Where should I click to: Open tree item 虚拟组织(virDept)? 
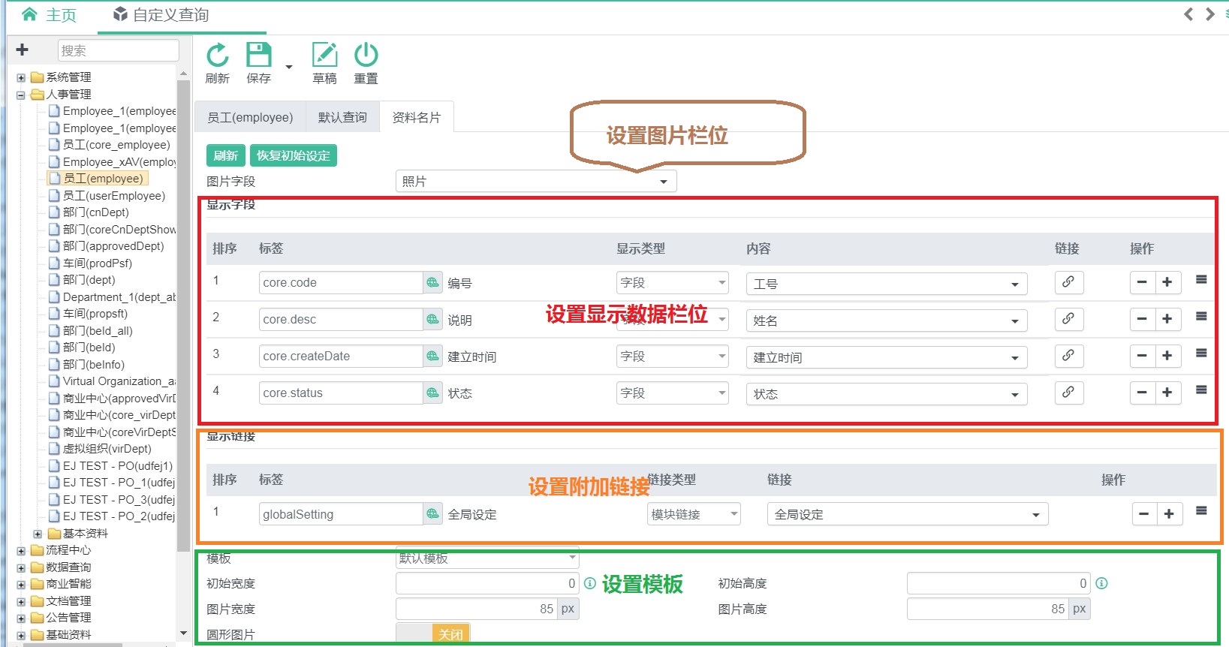tap(107, 449)
